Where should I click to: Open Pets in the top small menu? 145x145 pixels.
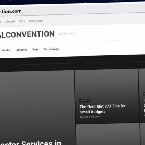tap(22, 21)
